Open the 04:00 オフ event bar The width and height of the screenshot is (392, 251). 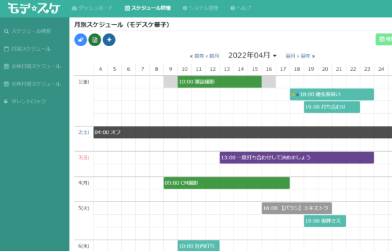click(243, 132)
